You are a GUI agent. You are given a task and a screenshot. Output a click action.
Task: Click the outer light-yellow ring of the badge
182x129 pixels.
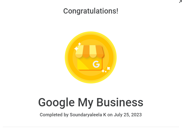click(67, 57)
